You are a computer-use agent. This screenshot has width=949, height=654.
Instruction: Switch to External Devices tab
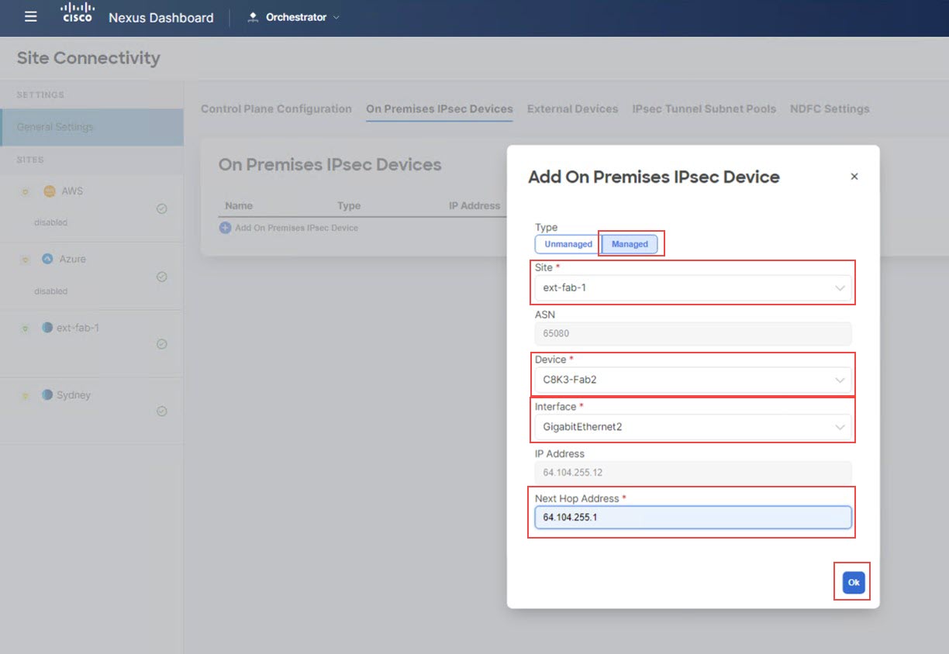[x=572, y=109]
